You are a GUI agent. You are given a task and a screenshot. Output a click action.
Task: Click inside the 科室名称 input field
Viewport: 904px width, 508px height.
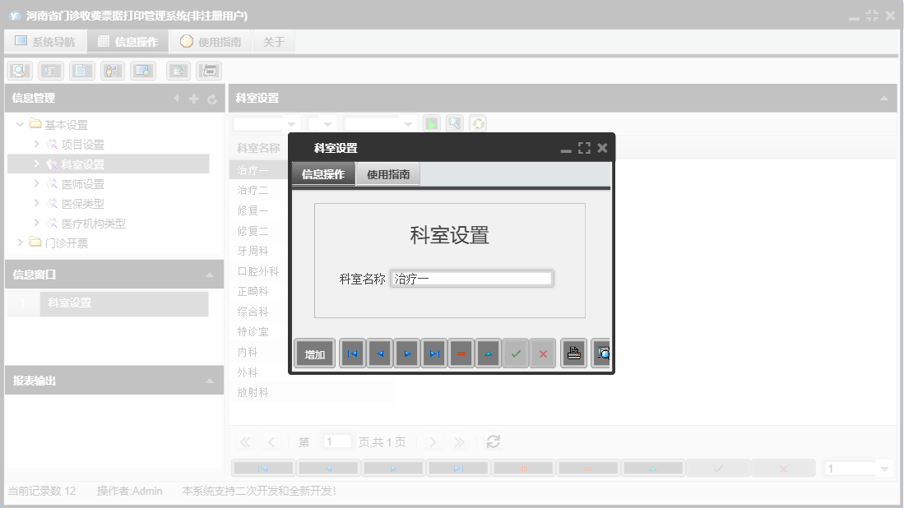point(471,277)
